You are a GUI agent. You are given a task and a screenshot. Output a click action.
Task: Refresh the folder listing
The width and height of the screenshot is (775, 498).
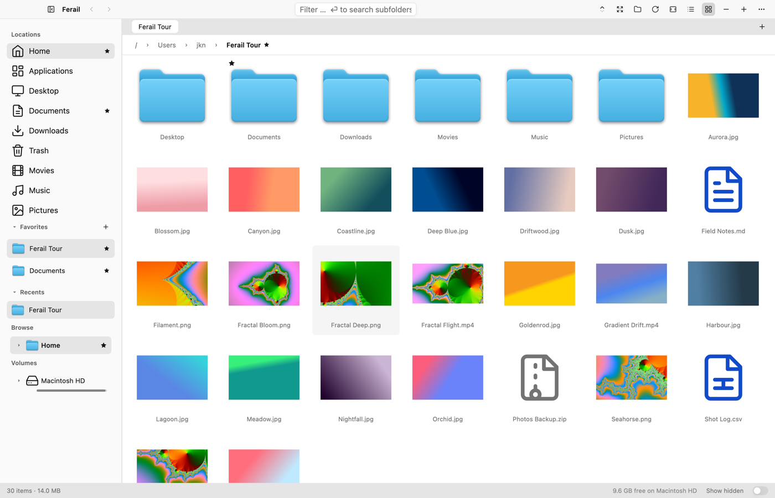pyautogui.click(x=655, y=9)
